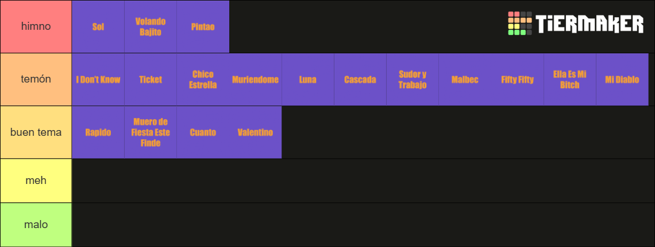Click the himno tier label
Screen dimensions: 655x247
pyautogui.click(x=36, y=27)
